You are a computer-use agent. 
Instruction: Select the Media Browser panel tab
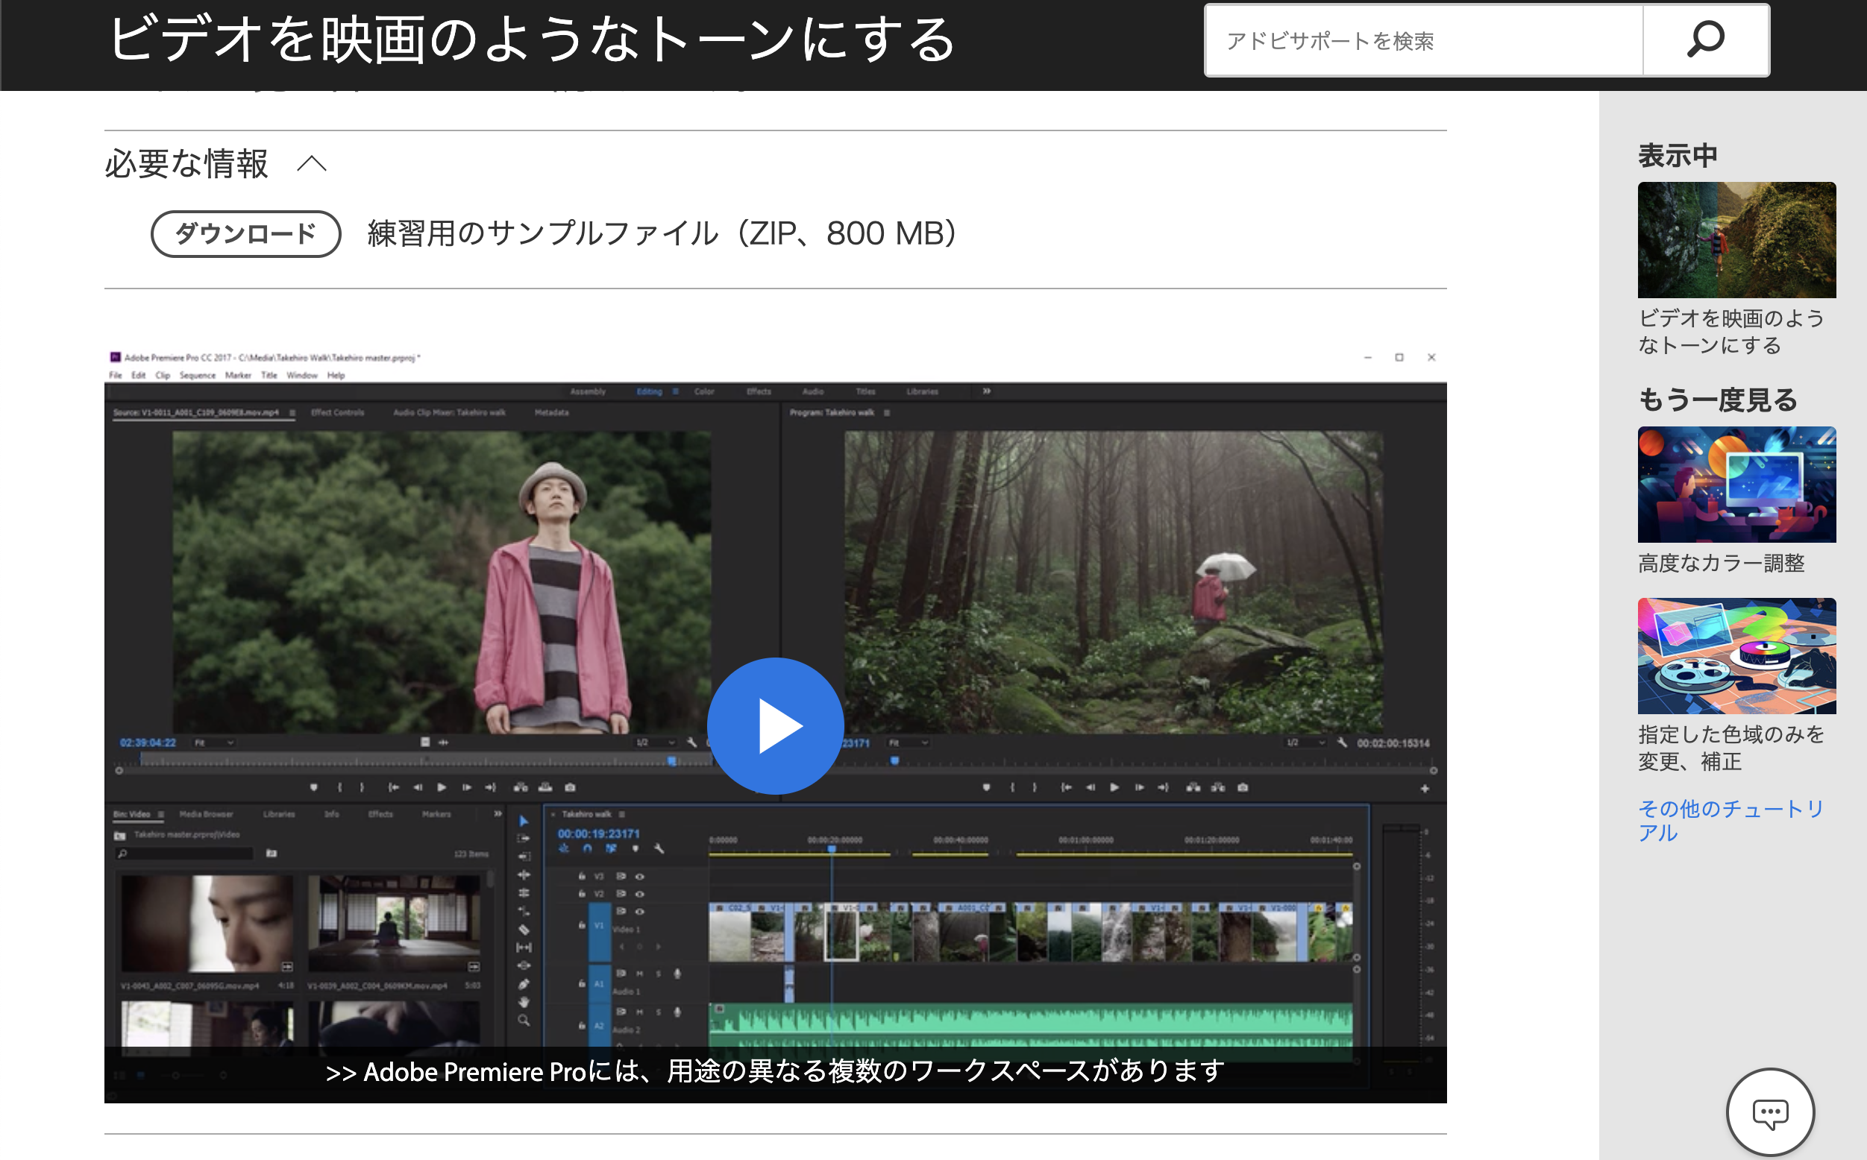tap(206, 814)
